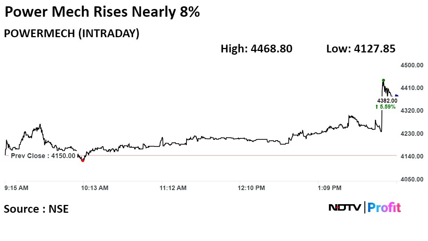Select the POWERMECH (INTRADAY) subtitle
This screenshot has height=241, width=428.
tap(71, 33)
